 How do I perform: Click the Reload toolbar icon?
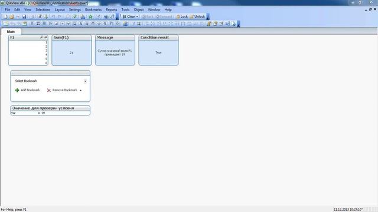46,16
